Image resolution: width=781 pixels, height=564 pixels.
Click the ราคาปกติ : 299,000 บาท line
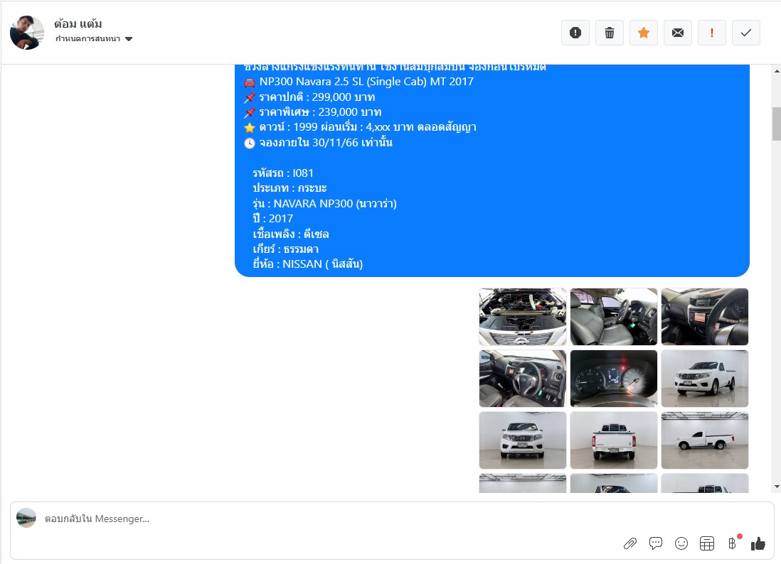pos(317,97)
